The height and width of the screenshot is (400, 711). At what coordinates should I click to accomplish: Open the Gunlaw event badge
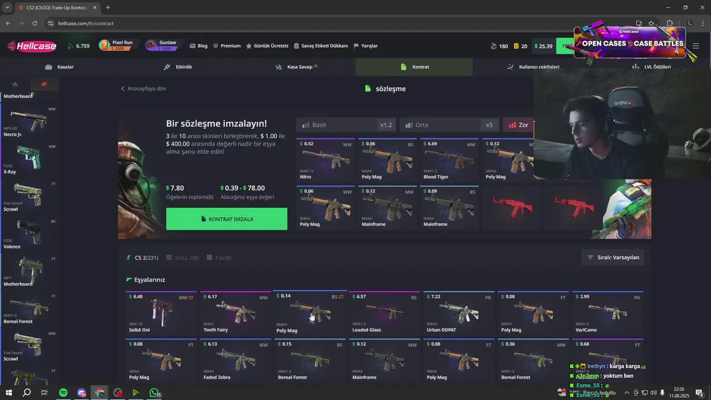point(162,46)
